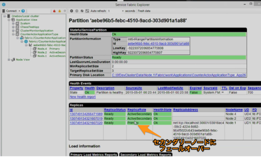The height and width of the screenshot is (157, 261).
Task: Click the grey round forward navigation icon
Action: [77, 11]
